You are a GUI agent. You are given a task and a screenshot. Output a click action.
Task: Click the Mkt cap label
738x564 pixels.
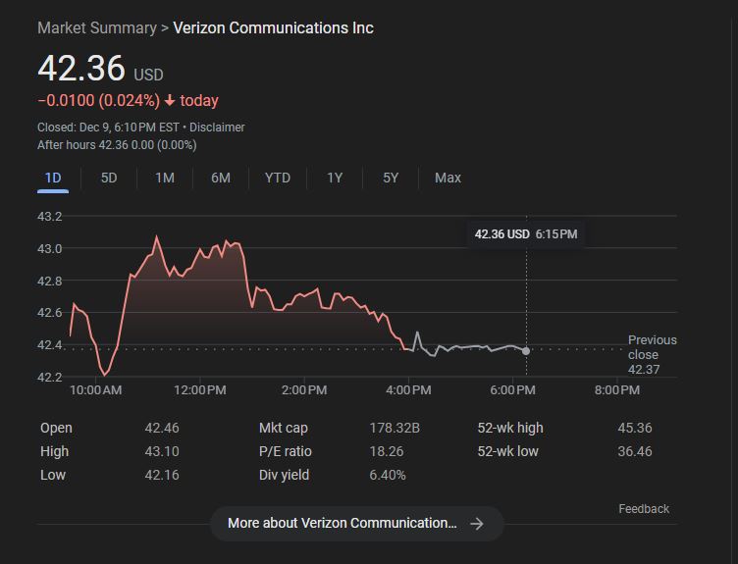point(284,428)
